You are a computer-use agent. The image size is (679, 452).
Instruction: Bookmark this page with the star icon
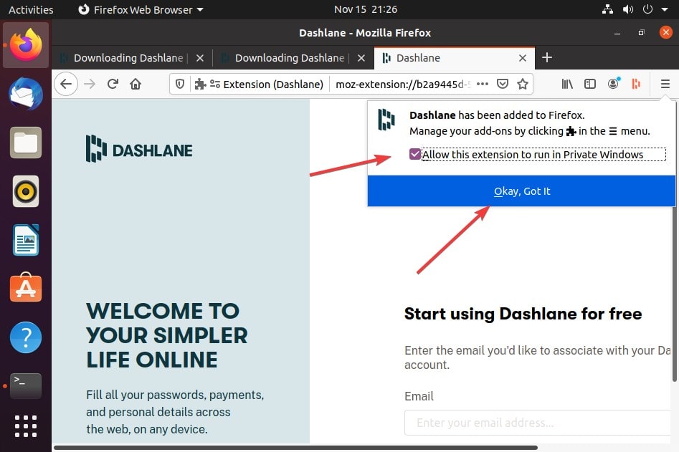[523, 84]
